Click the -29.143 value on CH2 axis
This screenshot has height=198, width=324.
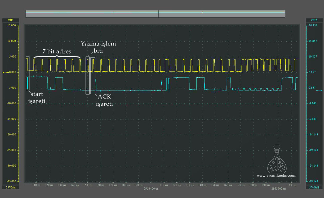pos(313,181)
